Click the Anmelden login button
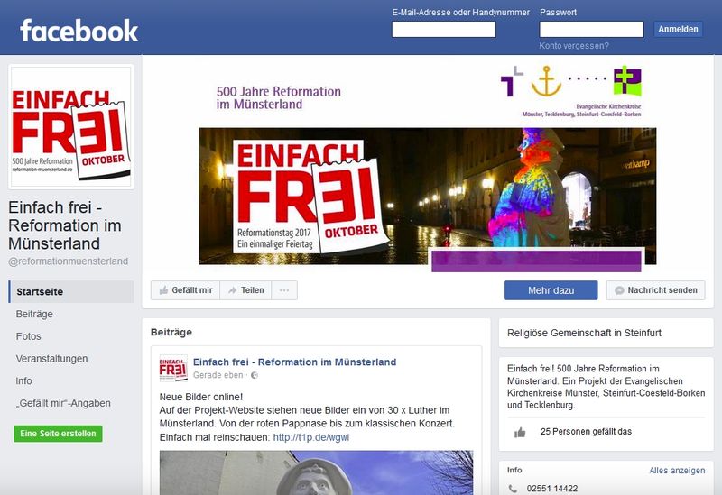722x495 pixels. tap(679, 29)
